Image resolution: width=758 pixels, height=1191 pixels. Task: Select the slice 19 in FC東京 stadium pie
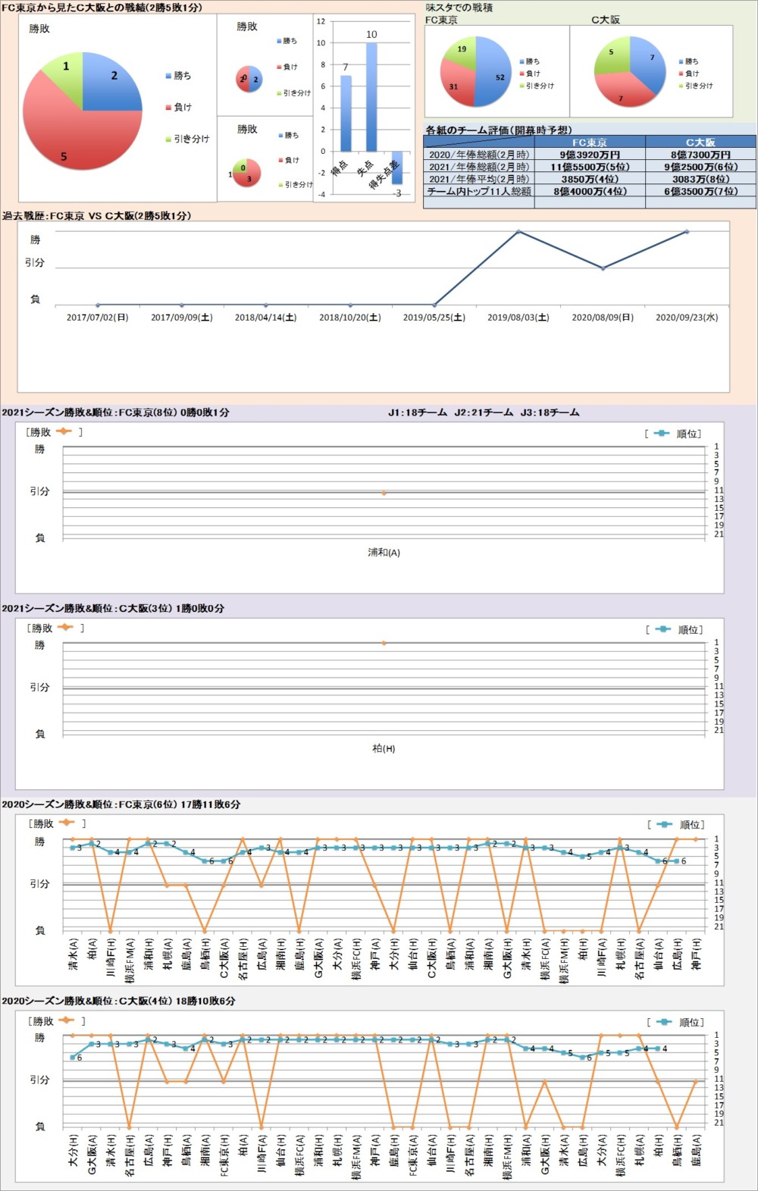(461, 52)
